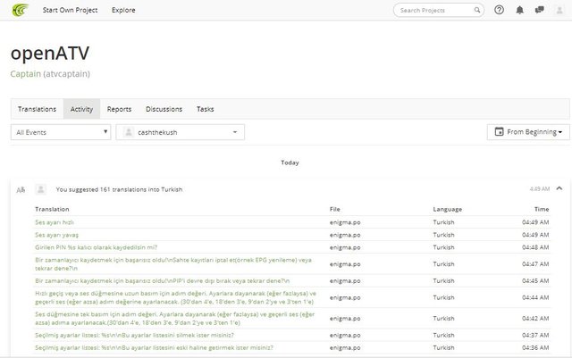
Task: Click the File column header
Action: [x=335, y=209]
